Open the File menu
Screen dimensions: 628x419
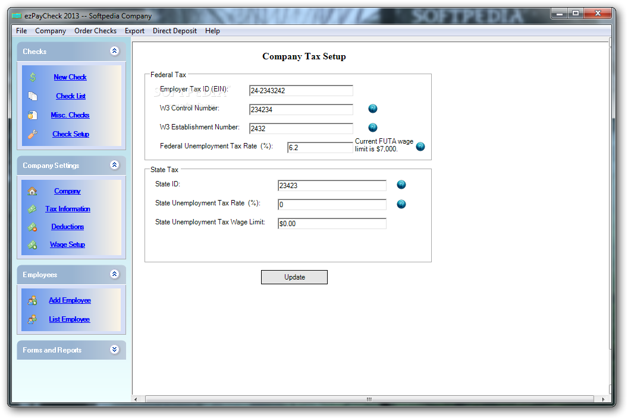[x=21, y=31]
